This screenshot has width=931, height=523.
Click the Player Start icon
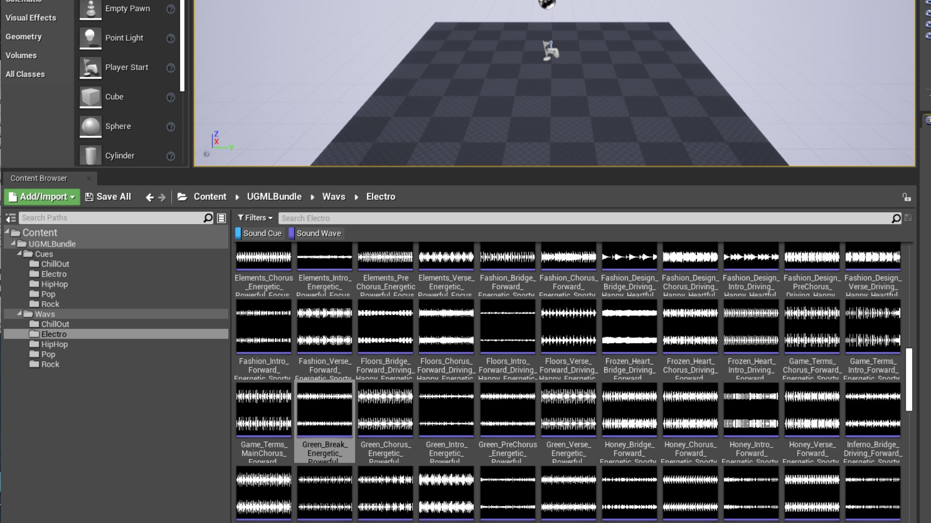click(x=90, y=67)
